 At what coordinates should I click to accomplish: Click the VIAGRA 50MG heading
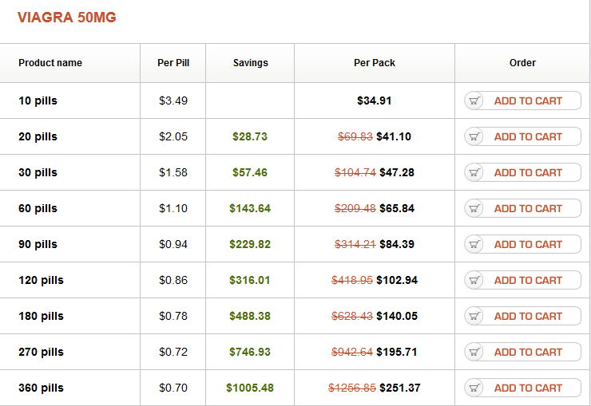pyautogui.click(x=67, y=18)
